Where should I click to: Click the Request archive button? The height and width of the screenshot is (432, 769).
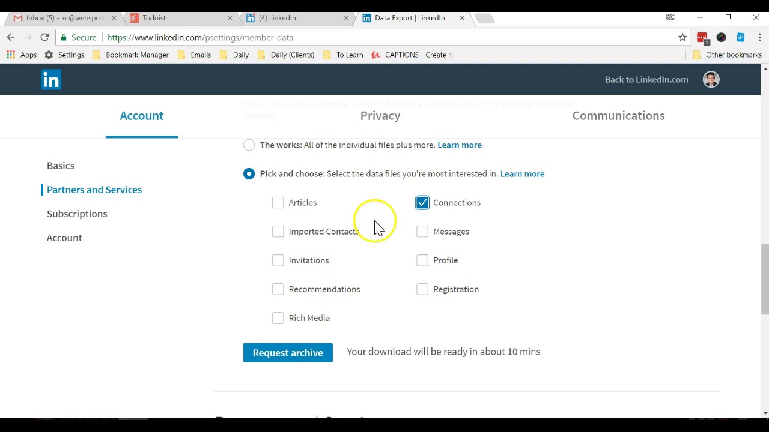tap(288, 353)
